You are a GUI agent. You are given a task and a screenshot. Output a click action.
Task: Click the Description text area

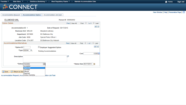pos(45,58)
